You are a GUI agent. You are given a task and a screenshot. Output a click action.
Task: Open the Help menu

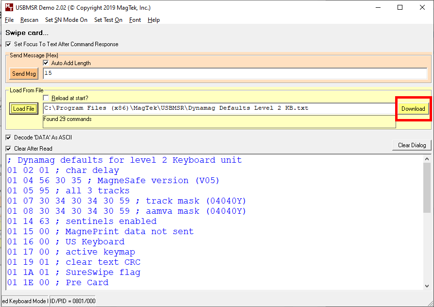(x=154, y=20)
